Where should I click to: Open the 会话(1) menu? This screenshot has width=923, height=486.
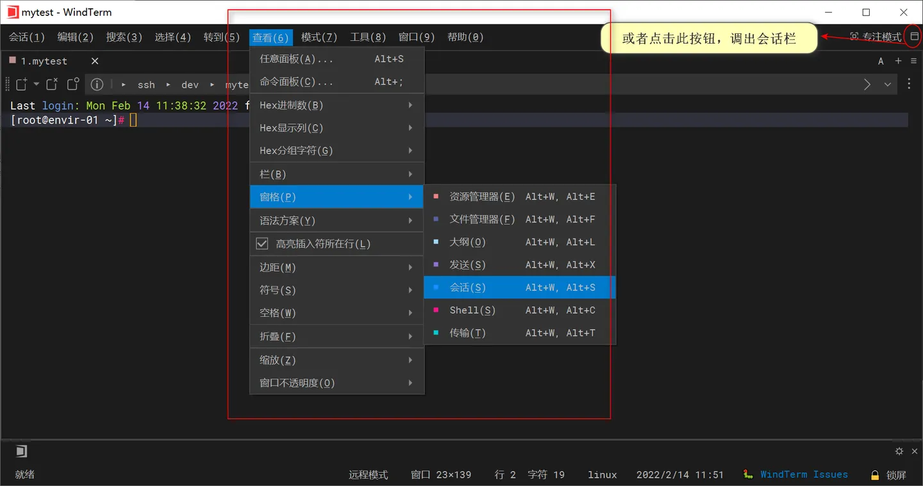click(27, 37)
